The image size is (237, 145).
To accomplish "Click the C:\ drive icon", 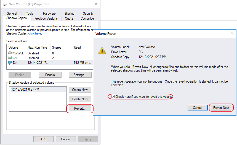I will click(10, 58).
